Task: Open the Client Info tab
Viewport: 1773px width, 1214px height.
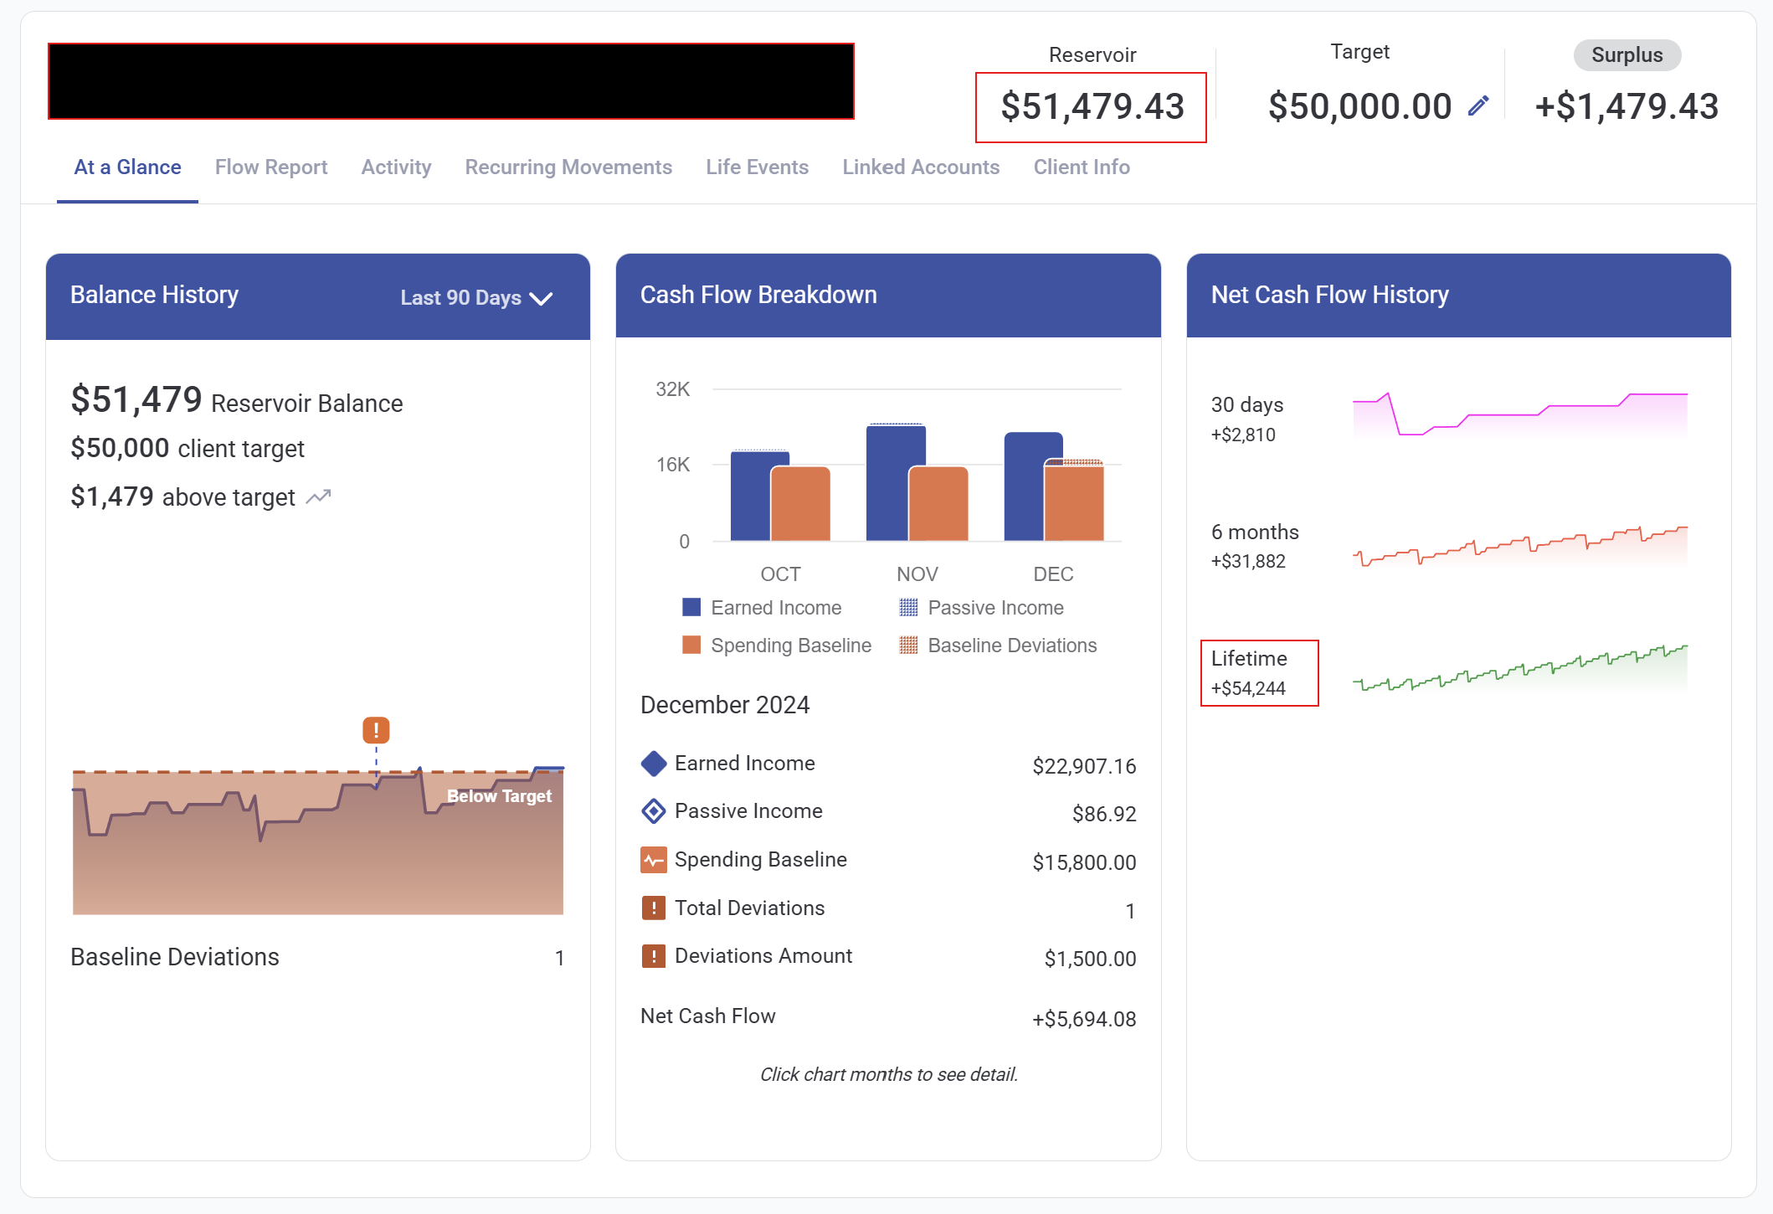Action: tap(1082, 167)
